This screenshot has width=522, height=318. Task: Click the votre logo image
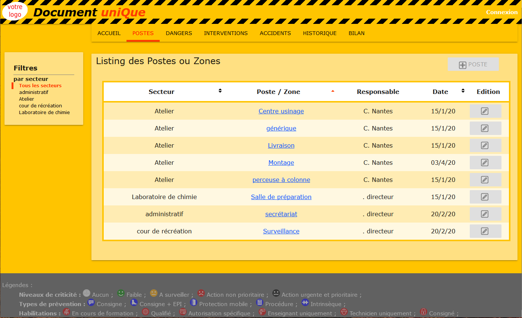click(x=15, y=11)
